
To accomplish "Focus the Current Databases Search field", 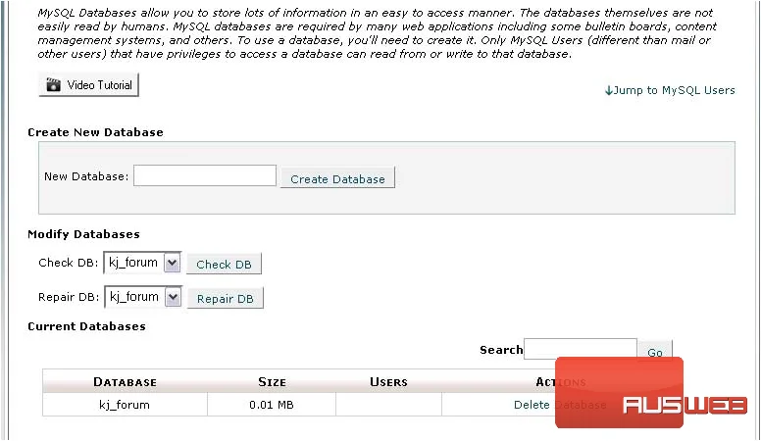I will (x=581, y=349).
